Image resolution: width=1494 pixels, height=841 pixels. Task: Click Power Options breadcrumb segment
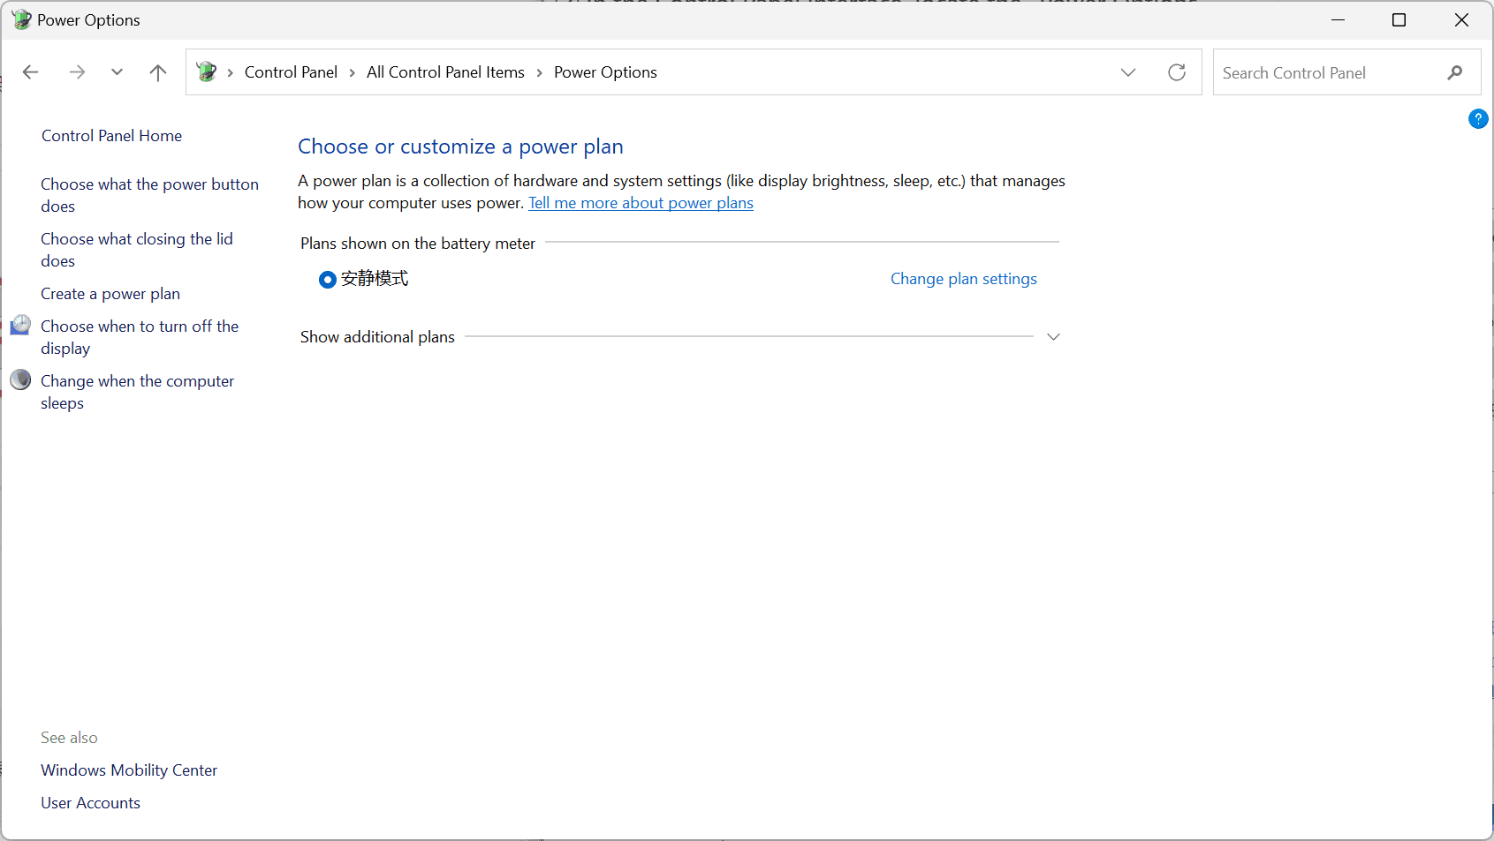pos(605,72)
